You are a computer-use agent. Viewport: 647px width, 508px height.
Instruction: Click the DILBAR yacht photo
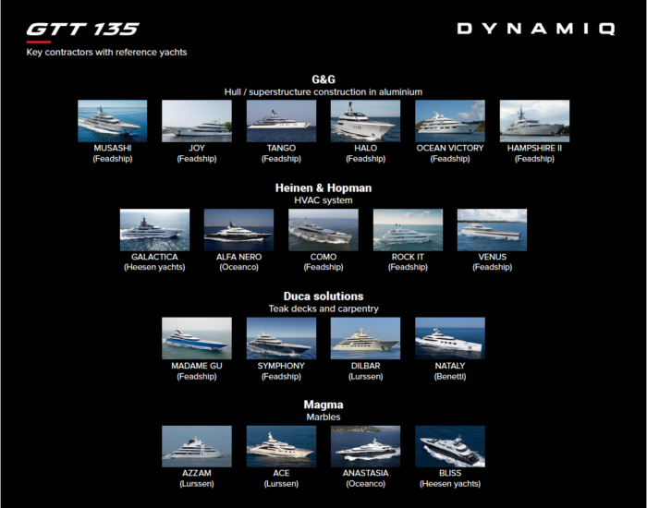[366, 338]
